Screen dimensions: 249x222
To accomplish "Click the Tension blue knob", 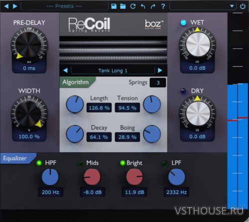I will [152, 104].
